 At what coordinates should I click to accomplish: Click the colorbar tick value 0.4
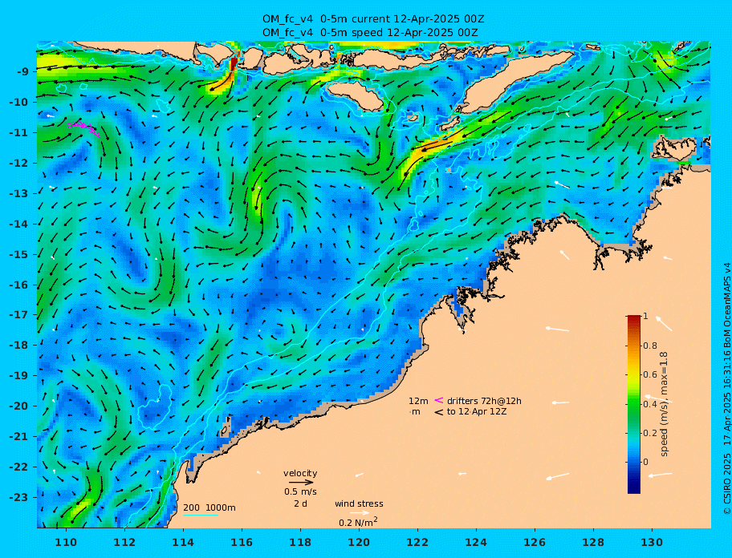click(650, 404)
